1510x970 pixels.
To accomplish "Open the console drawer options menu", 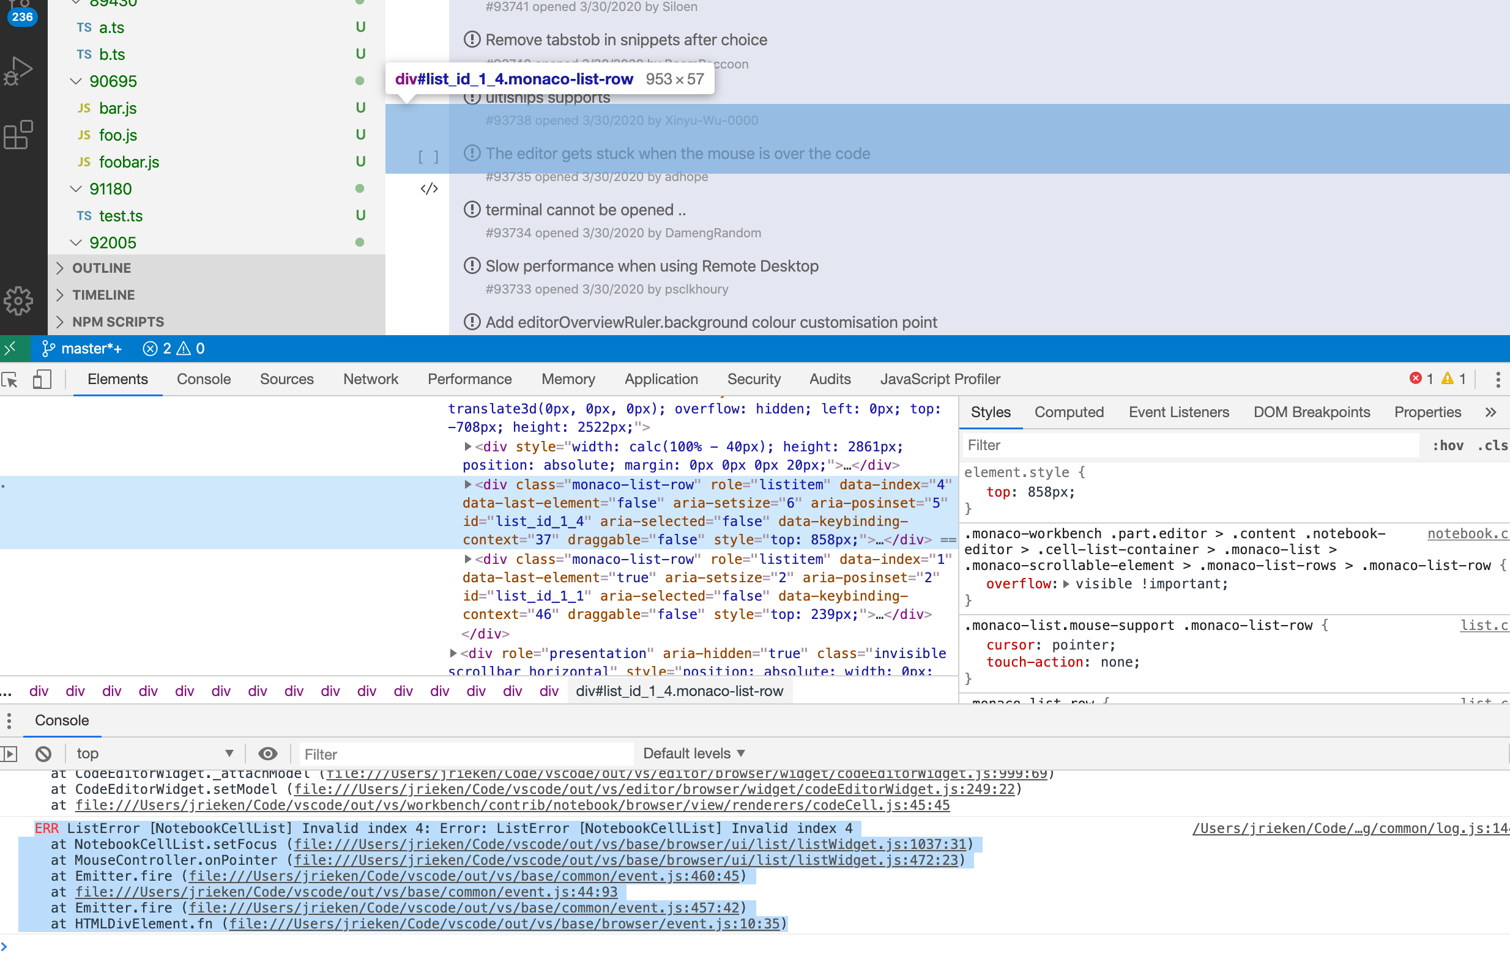I will pos(9,720).
